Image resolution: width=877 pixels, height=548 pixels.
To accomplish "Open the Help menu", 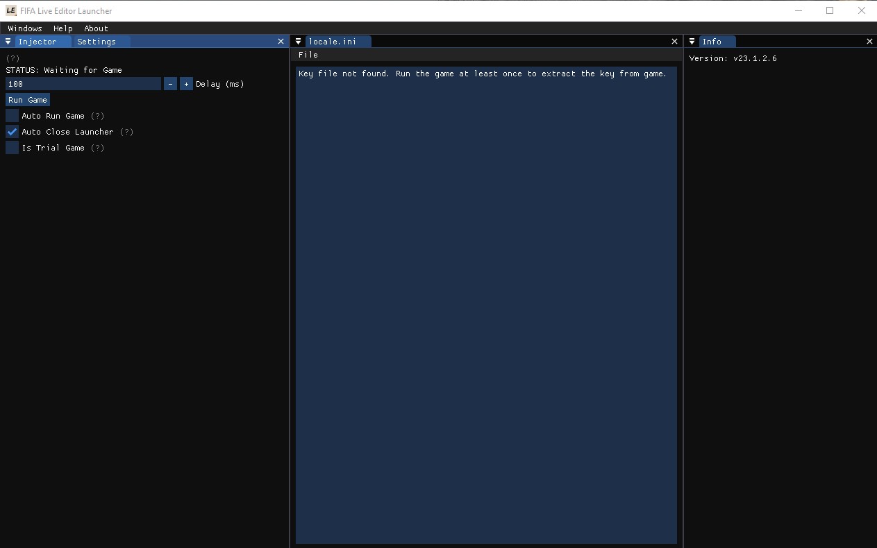I will click(x=63, y=28).
